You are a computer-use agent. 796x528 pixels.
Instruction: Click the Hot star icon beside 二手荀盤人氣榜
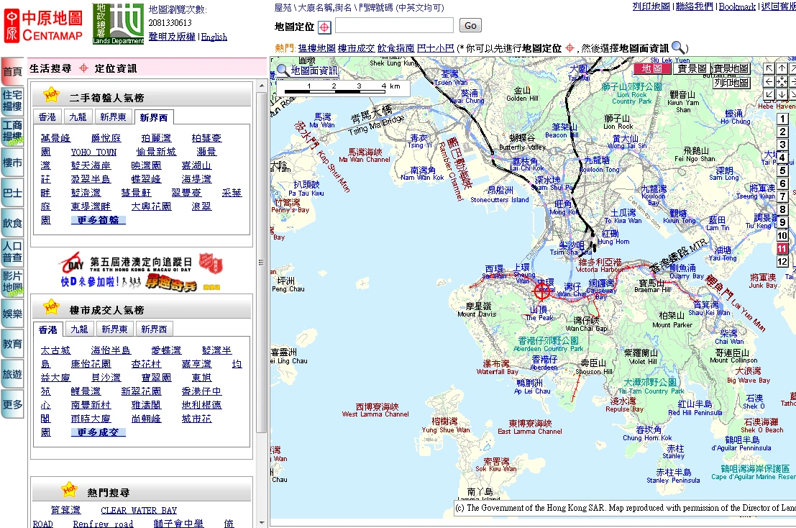(51, 95)
